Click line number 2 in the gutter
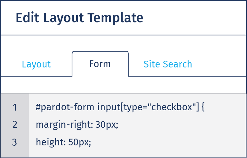247x158 pixels. (x=15, y=125)
